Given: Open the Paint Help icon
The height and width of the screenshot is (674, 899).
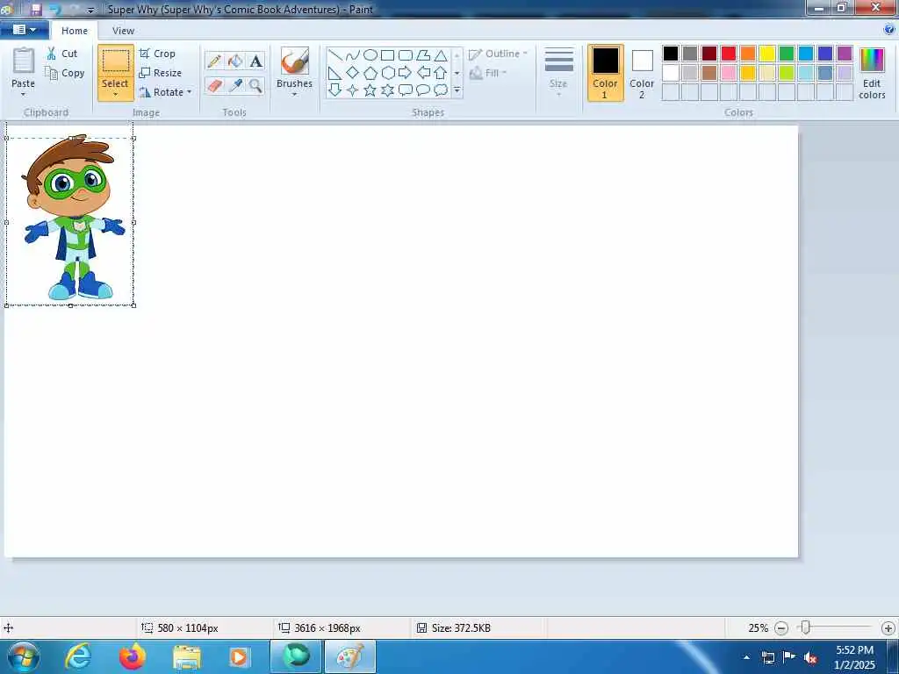Looking at the screenshot, I should tap(889, 30).
